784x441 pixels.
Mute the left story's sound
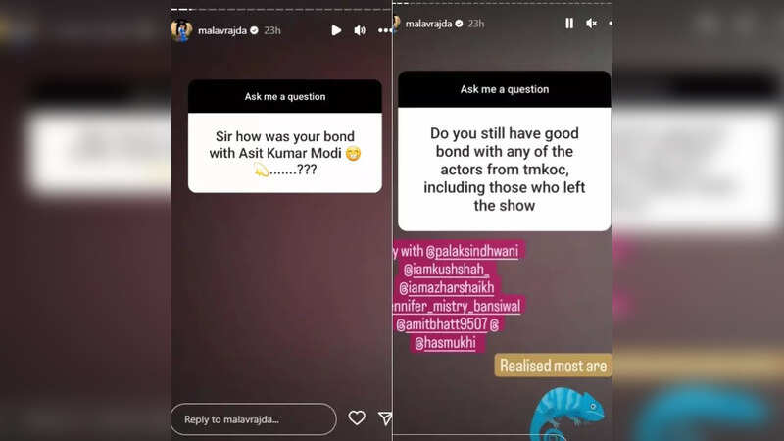coord(360,30)
